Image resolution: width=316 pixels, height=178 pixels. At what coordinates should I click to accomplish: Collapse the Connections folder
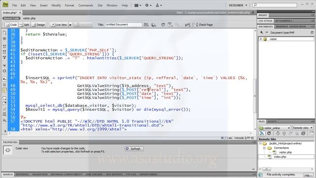pos(264,148)
